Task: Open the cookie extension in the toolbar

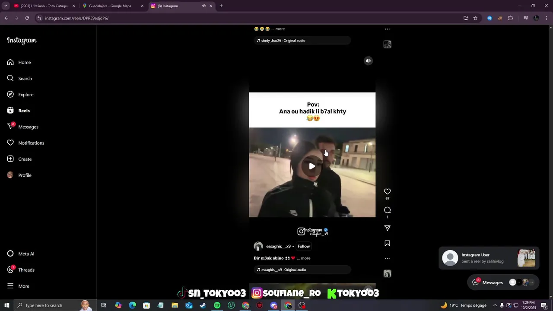Action: 500,18
